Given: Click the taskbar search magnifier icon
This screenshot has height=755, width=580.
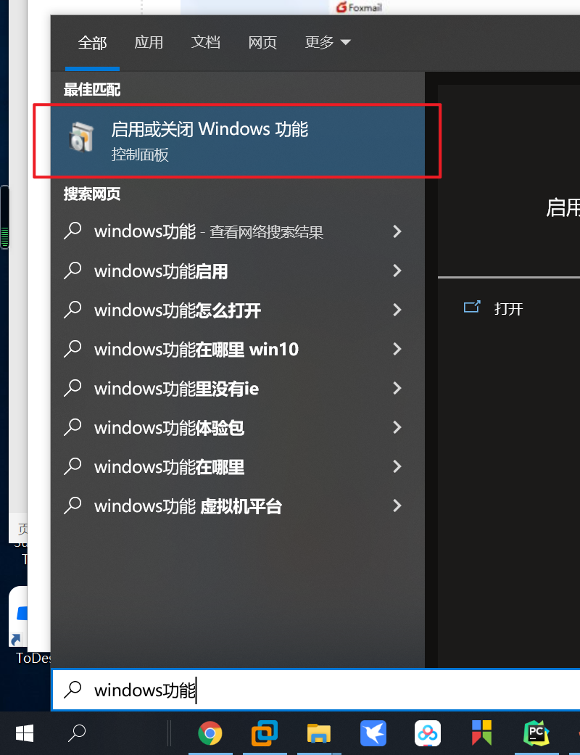Looking at the screenshot, I should (x=77, y=733).
